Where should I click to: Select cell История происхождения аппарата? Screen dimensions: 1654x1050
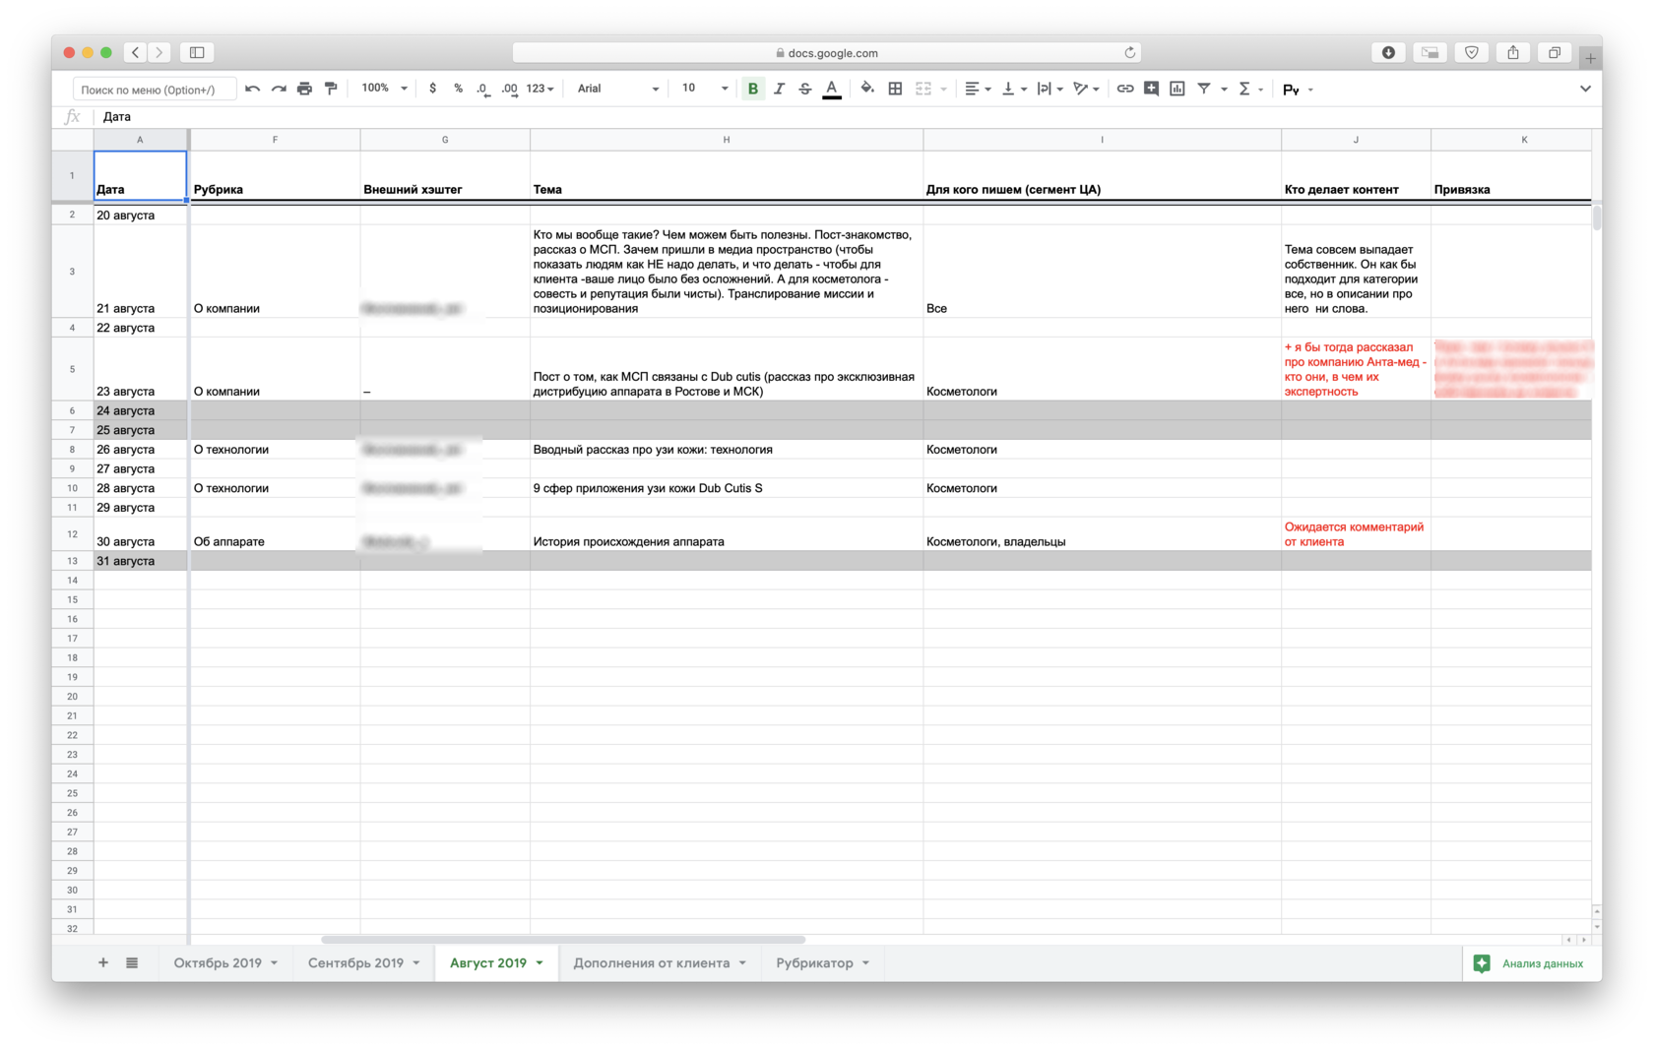pos(727,534)
